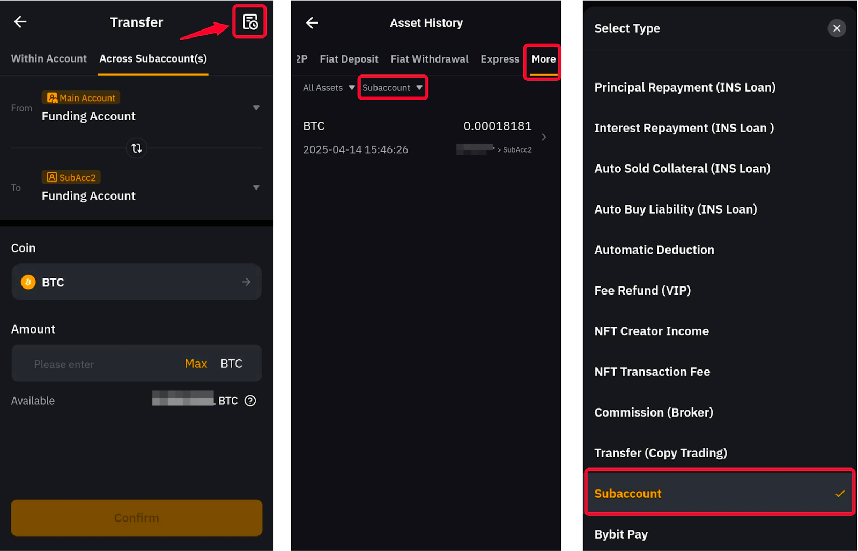Viewport: 858px width, 551px height.
Task: Switch to Within Account tab
Action: [x=49, y=59]
